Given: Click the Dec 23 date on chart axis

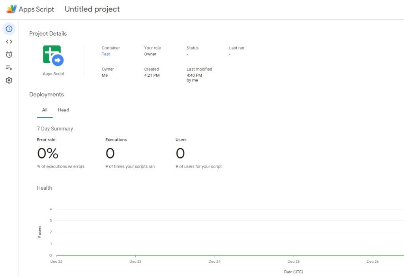Looking at the screenshot, I should coord(135,262).
